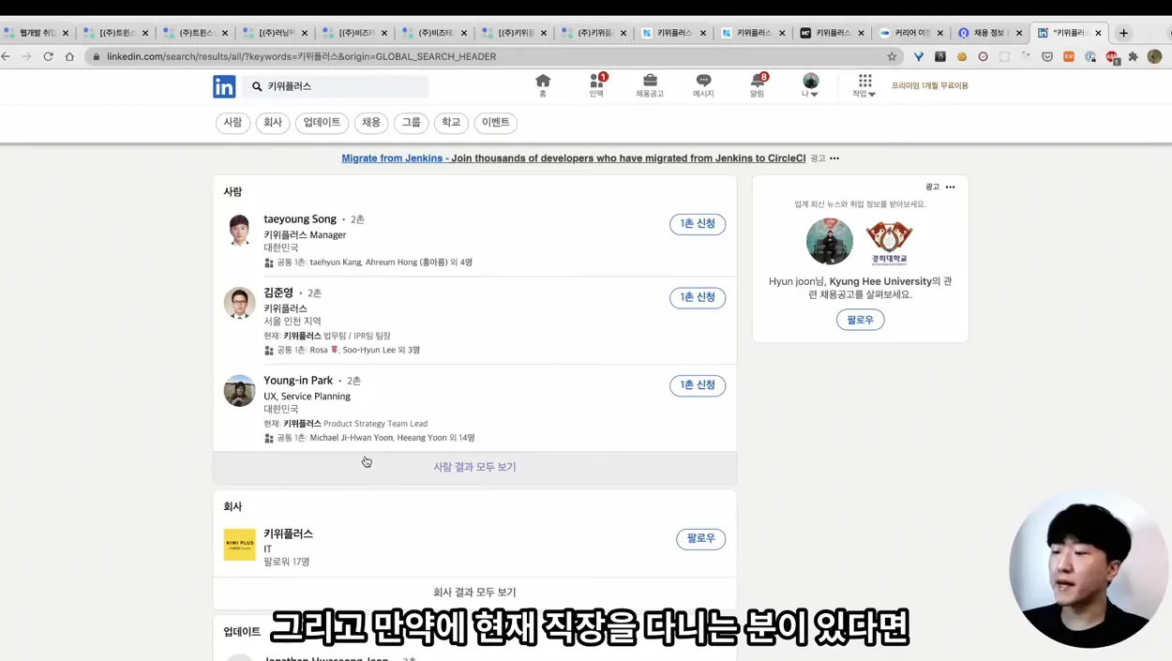Follow the 키위플러스 company with 팔로우 button

pos(700,539)
